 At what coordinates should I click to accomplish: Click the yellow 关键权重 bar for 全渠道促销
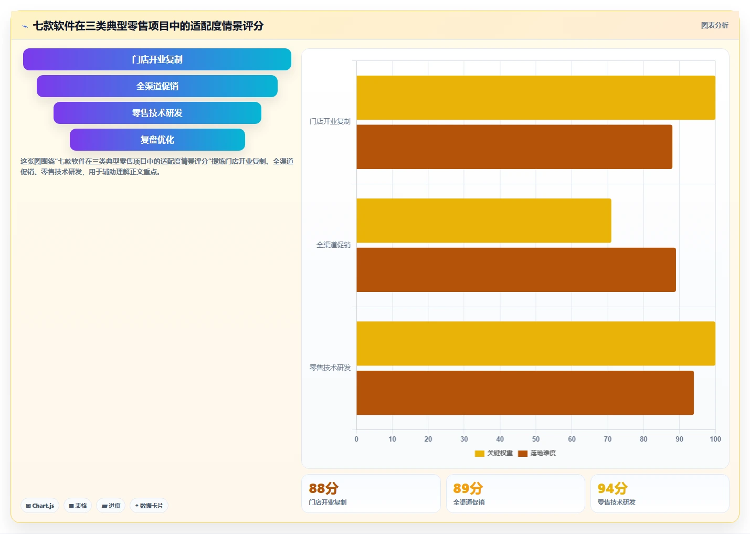point(484,221)
